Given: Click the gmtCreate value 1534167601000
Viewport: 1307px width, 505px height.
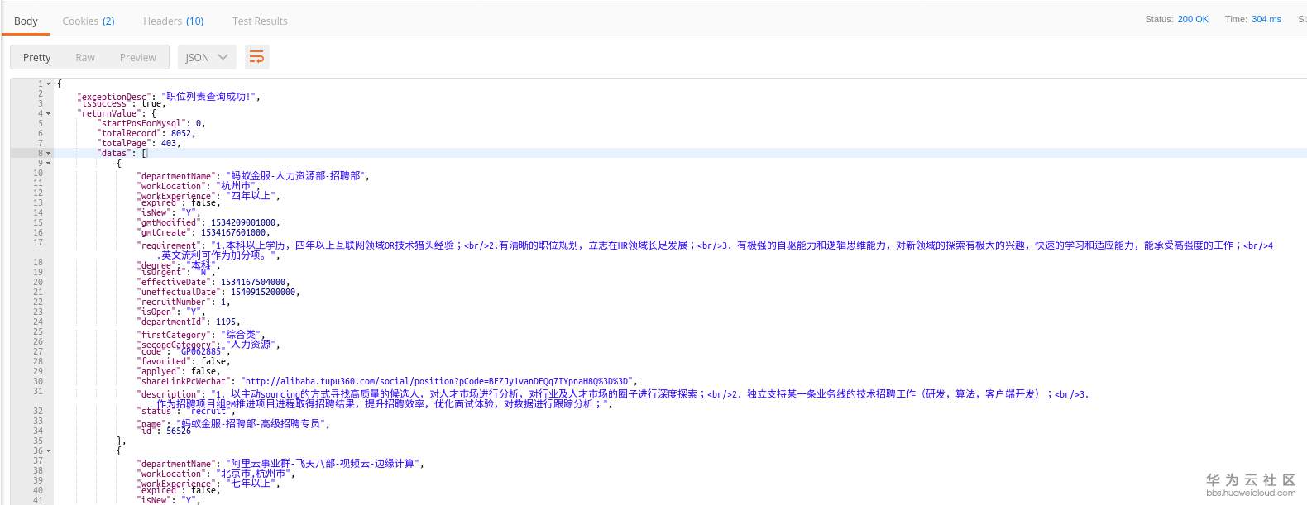Looking at the screenshot, I should pyautogui.click(x=235, y=232).
